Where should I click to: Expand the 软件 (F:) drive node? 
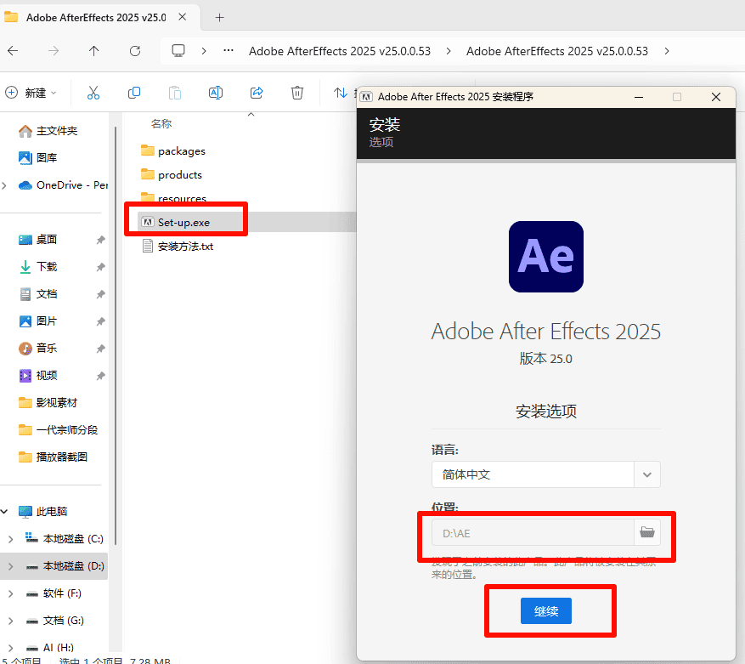pyautogui.click(x=11, y=593)
